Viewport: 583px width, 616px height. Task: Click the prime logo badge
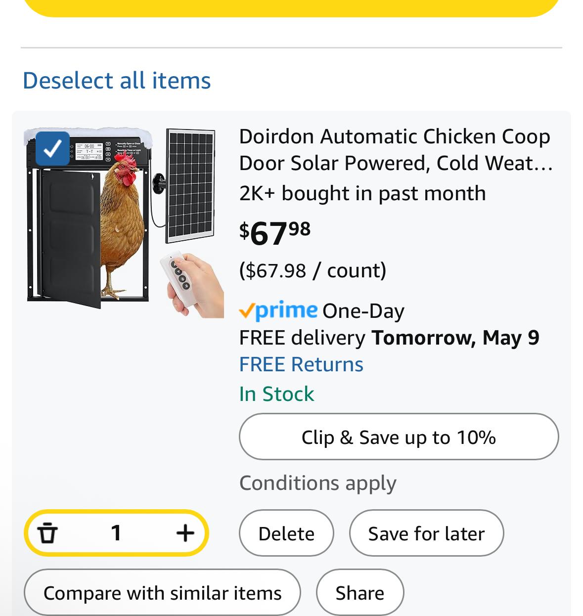[278, 310]
